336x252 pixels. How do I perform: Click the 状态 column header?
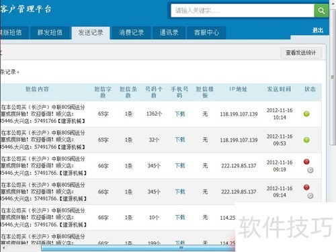[310, 89]
